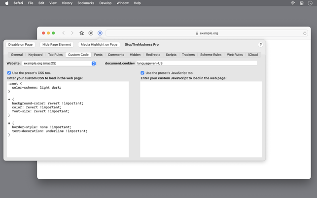Open the History menu
Screen dimensions: 317x198
point(67,3)
